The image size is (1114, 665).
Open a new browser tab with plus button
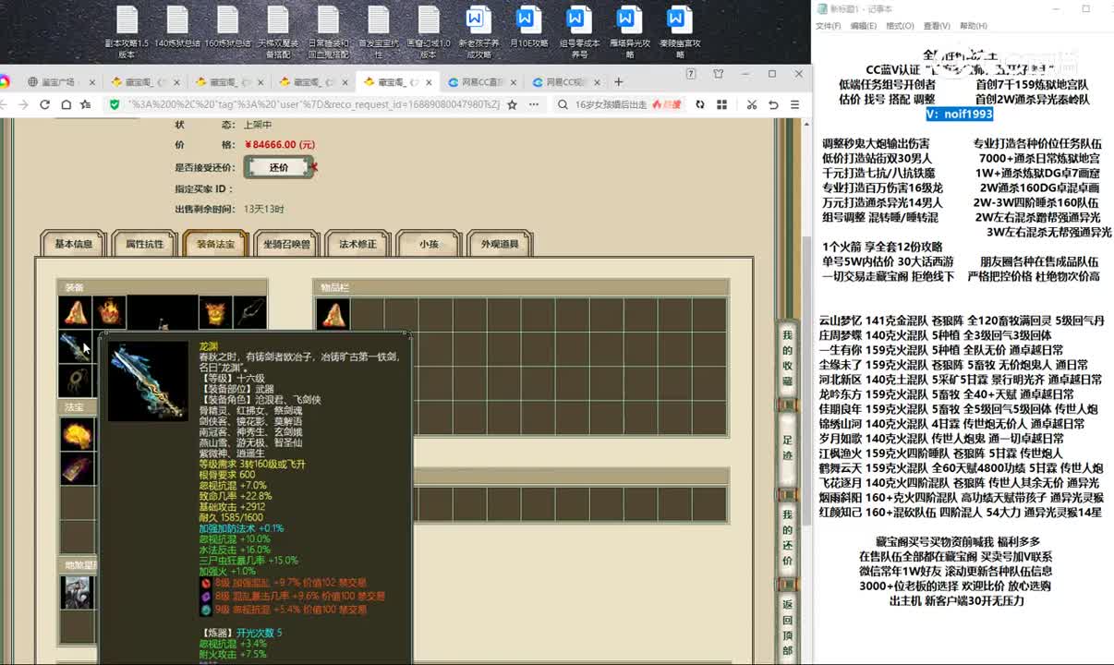(619, 81)
